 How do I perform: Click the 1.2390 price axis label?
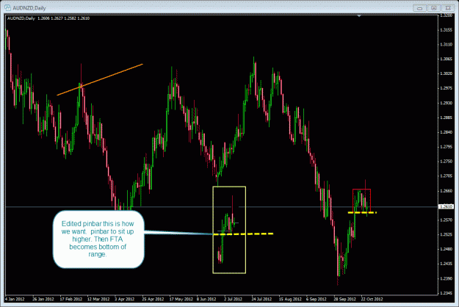(x=446, y=278)
